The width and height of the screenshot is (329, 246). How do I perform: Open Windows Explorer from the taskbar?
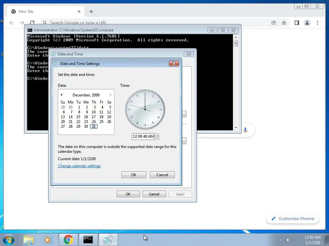point(29,240)
